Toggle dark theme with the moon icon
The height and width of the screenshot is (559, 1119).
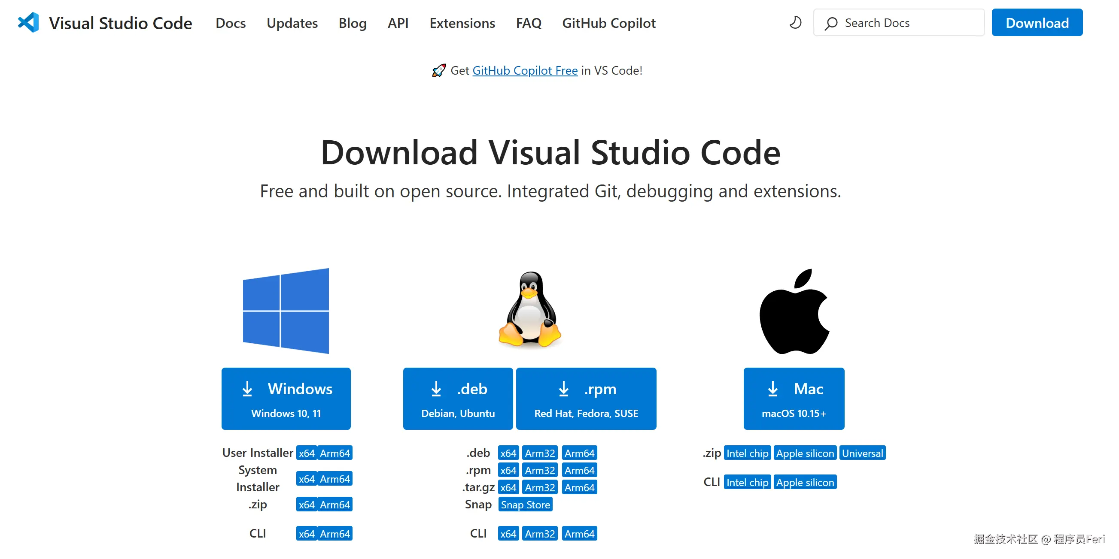(x=795, y=23)
